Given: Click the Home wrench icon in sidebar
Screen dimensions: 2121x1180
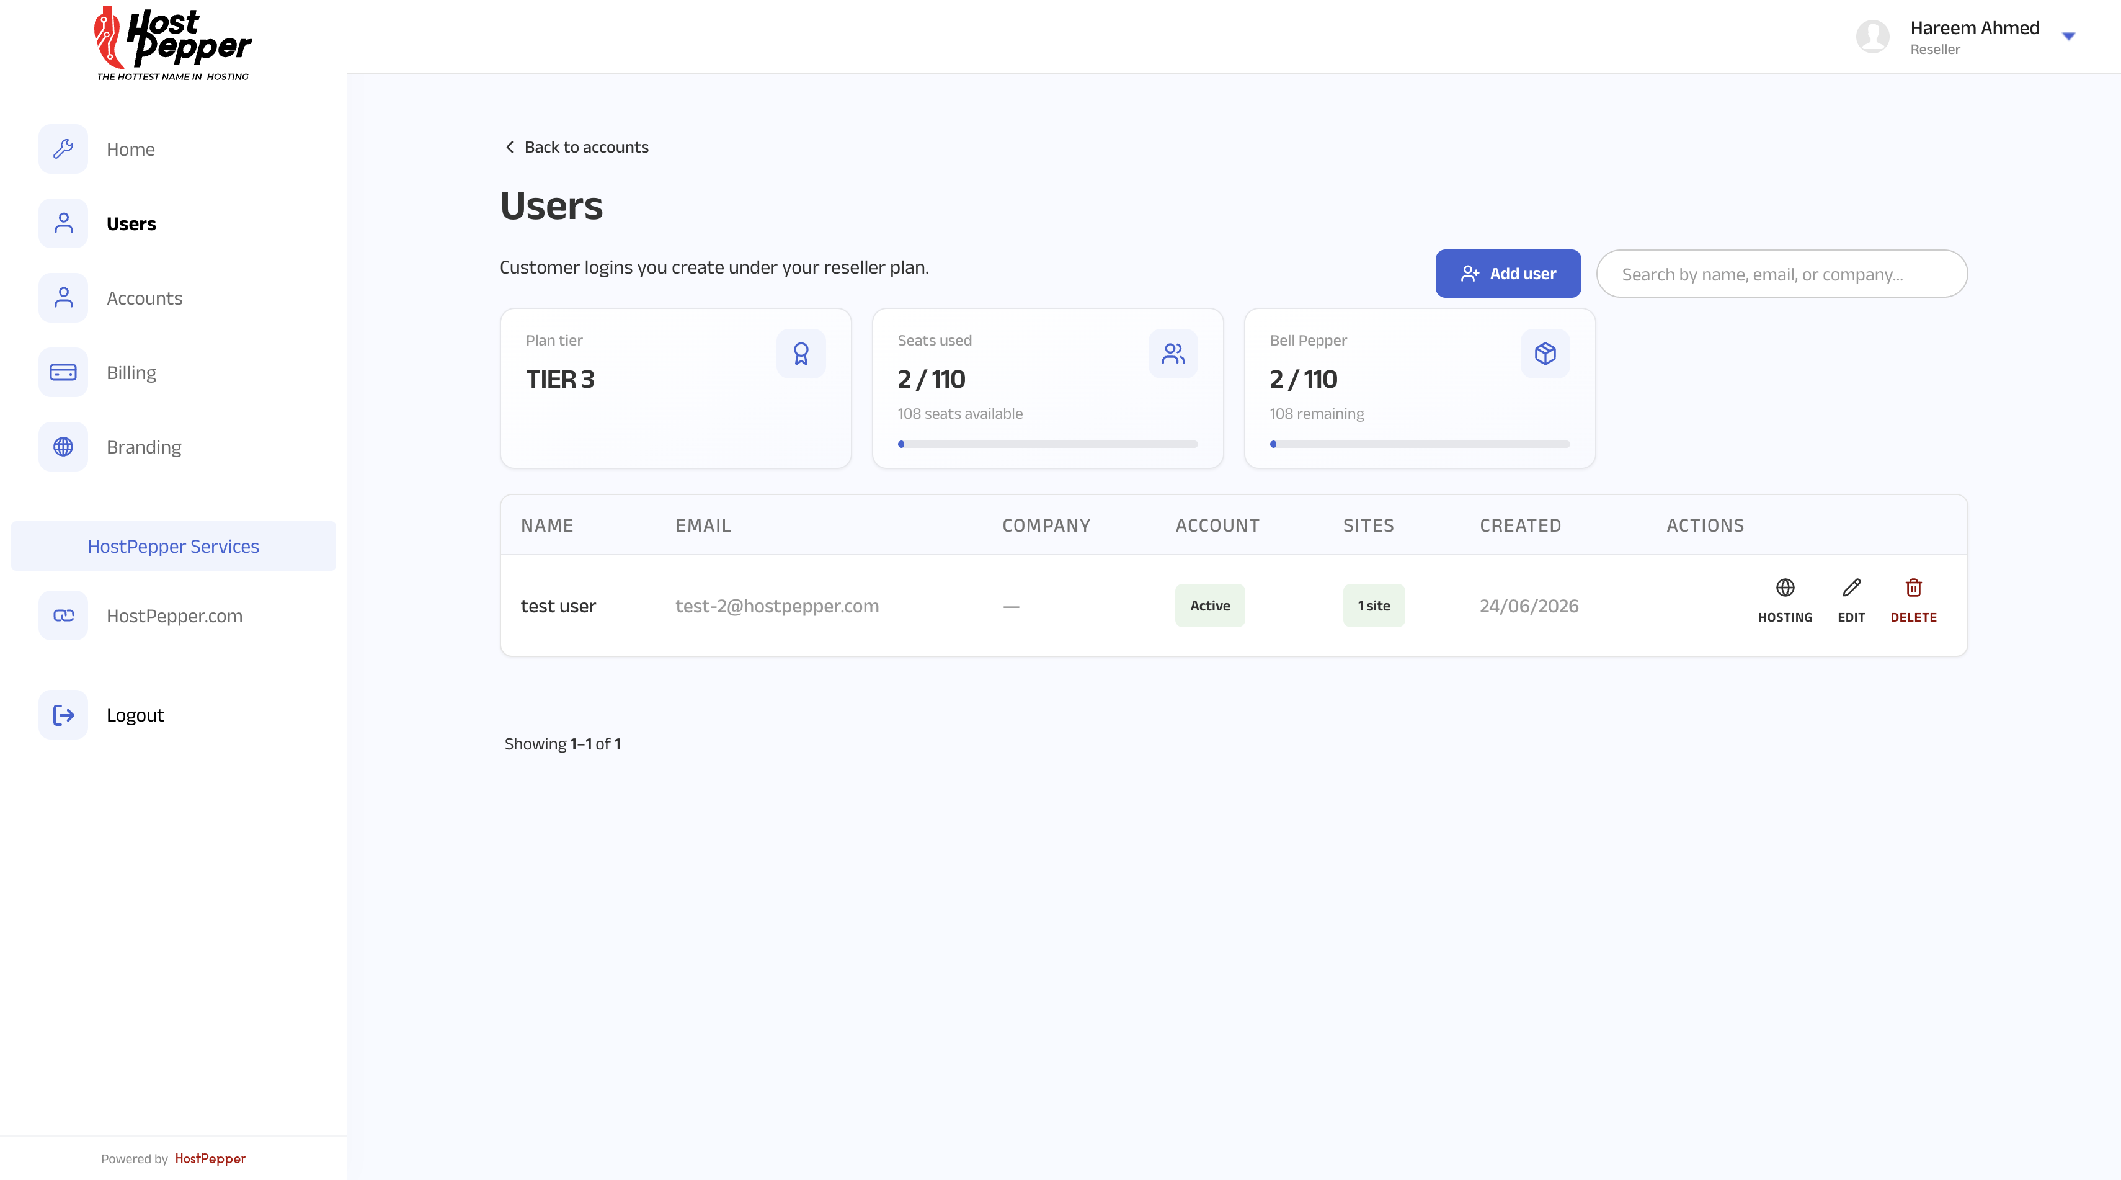Looking at the screenshot, I should click(x=63, y=149).
